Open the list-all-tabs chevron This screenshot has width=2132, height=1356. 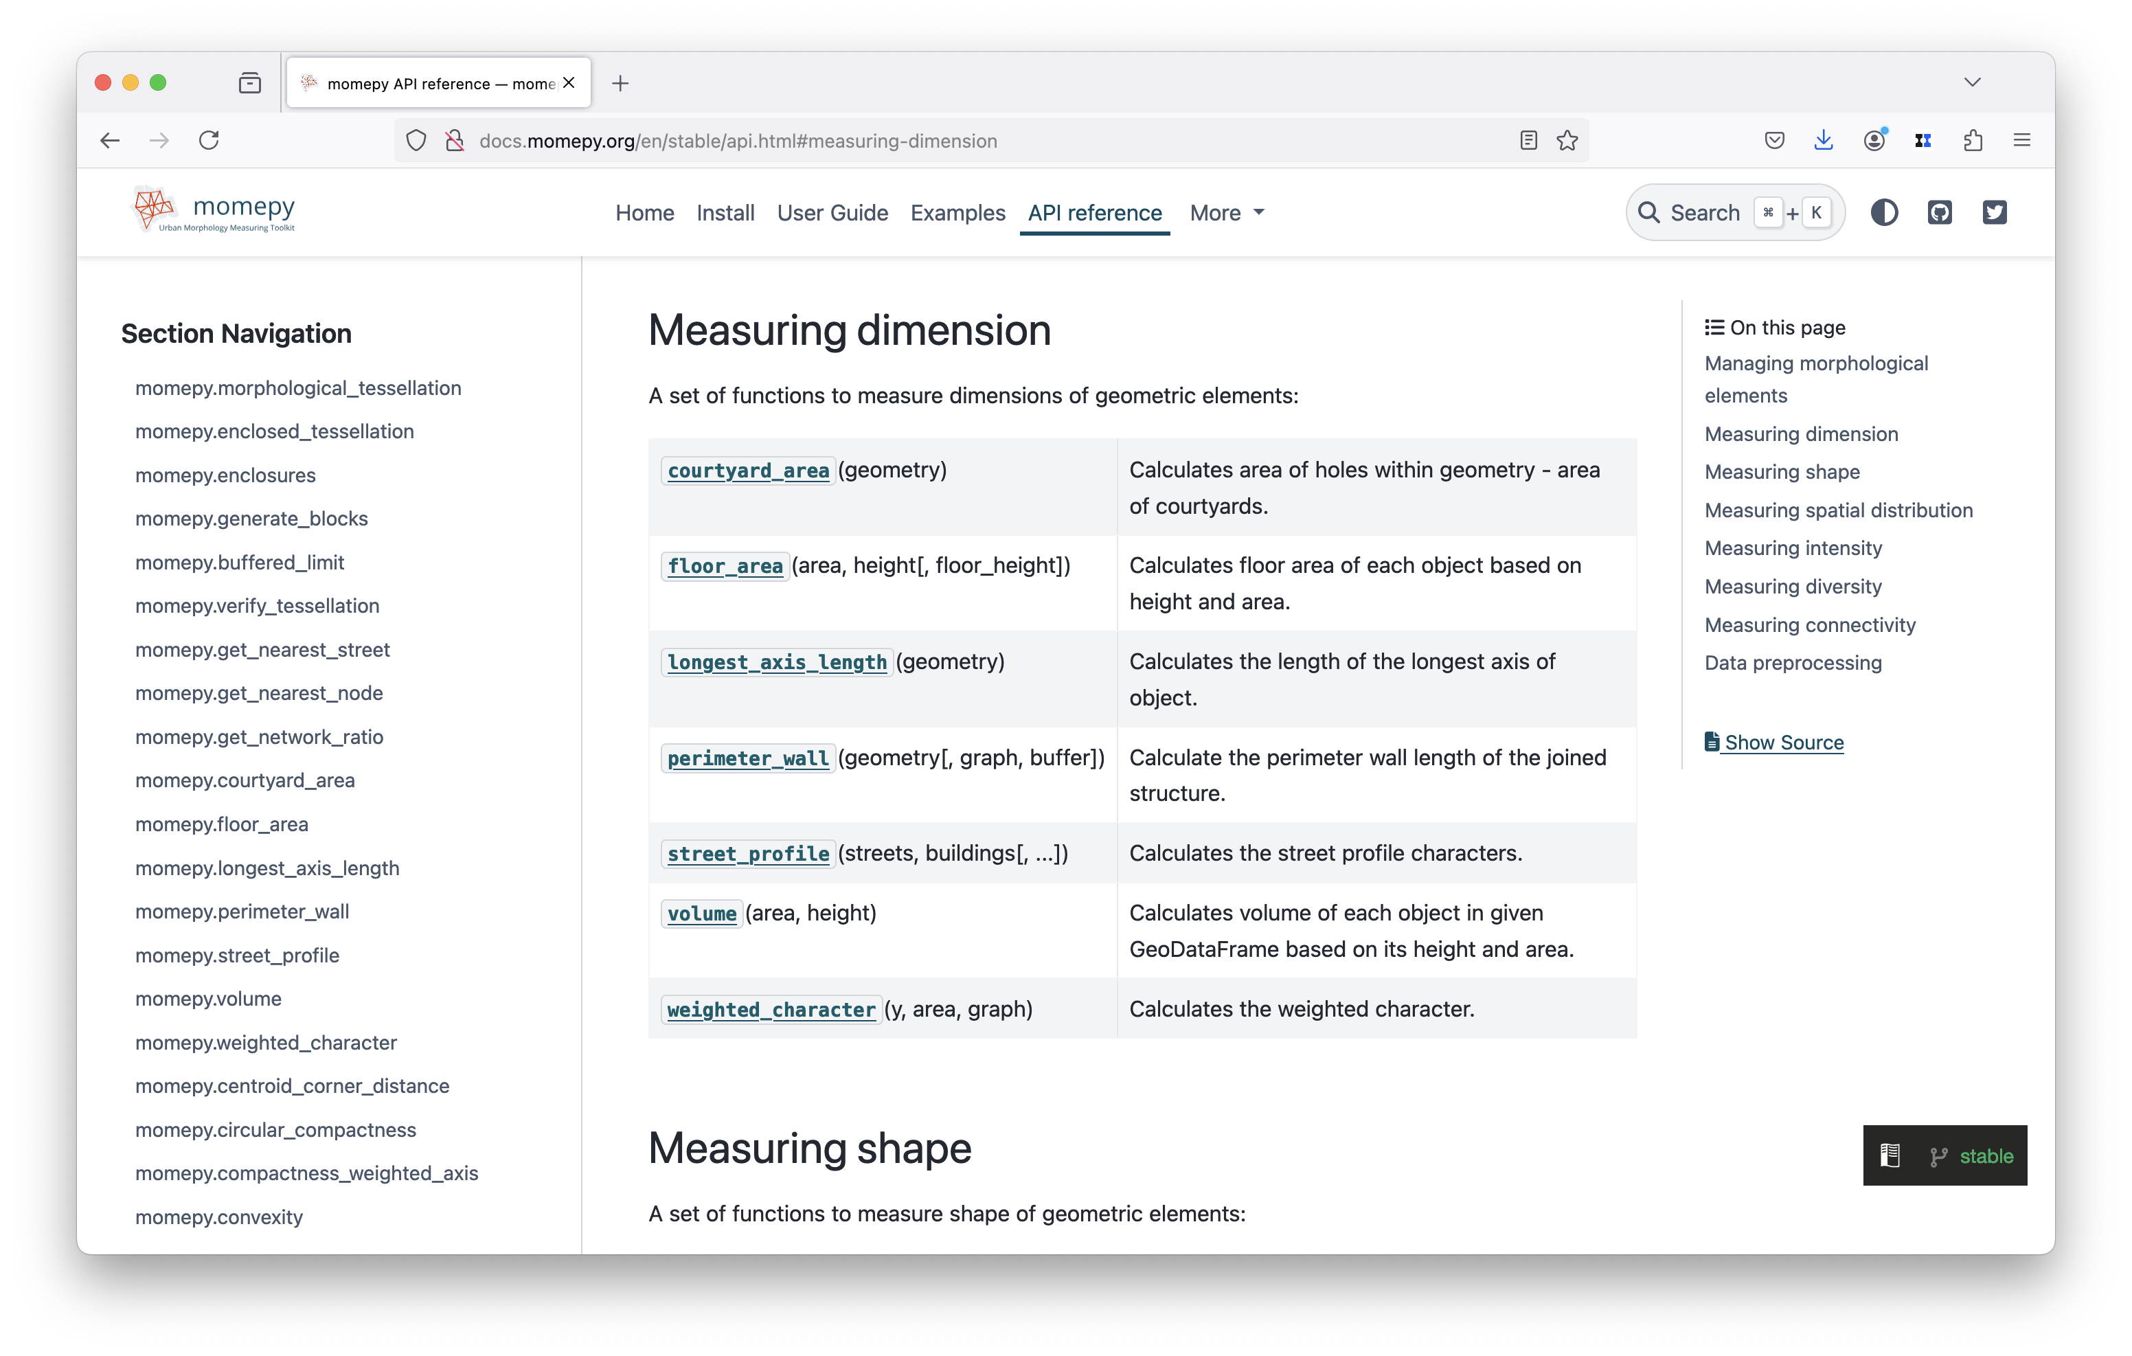click(x=1972, y=82)
